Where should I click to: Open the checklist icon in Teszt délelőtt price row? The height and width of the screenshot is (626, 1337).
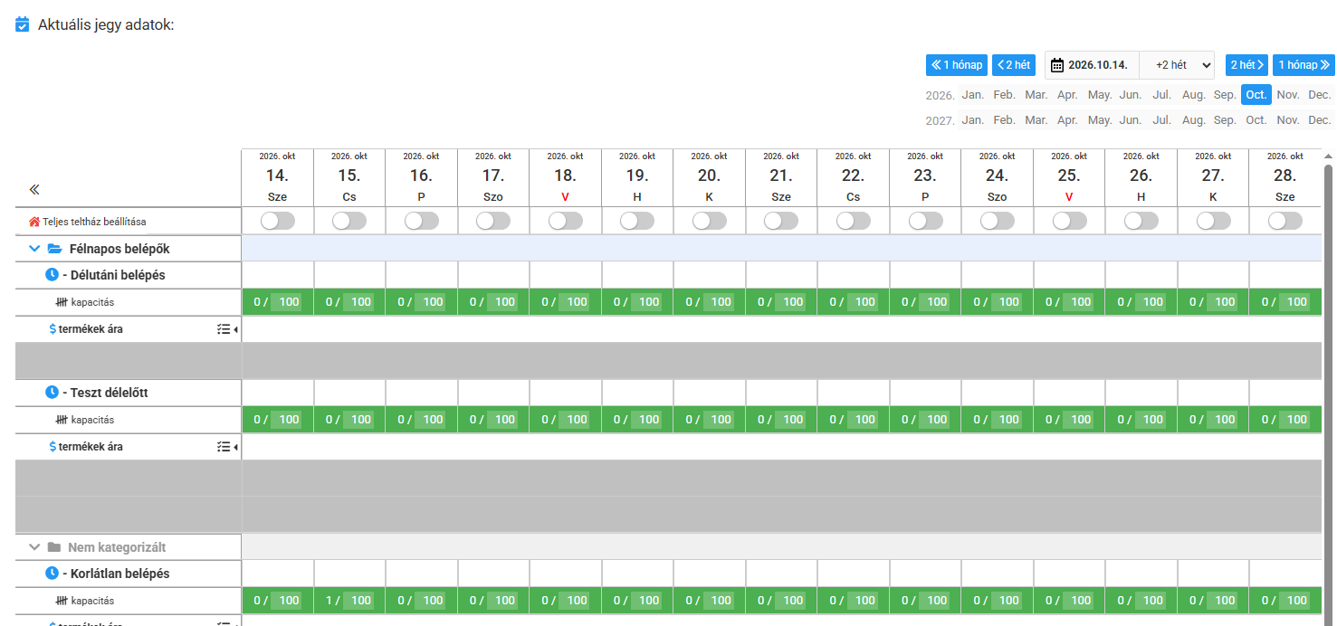224,447
